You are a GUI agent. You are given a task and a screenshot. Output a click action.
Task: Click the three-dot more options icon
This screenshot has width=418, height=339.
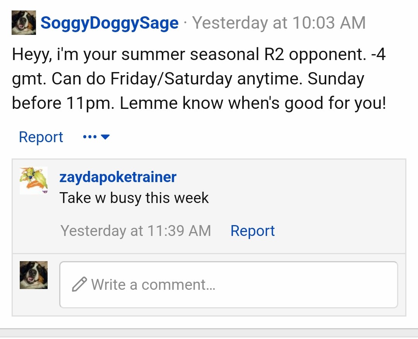click(x=90, y=137)
